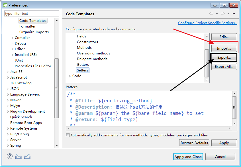Click the Spring leaf icon in title bar
Viewport: 241px width, 167px height.
(x=5, y=5)
